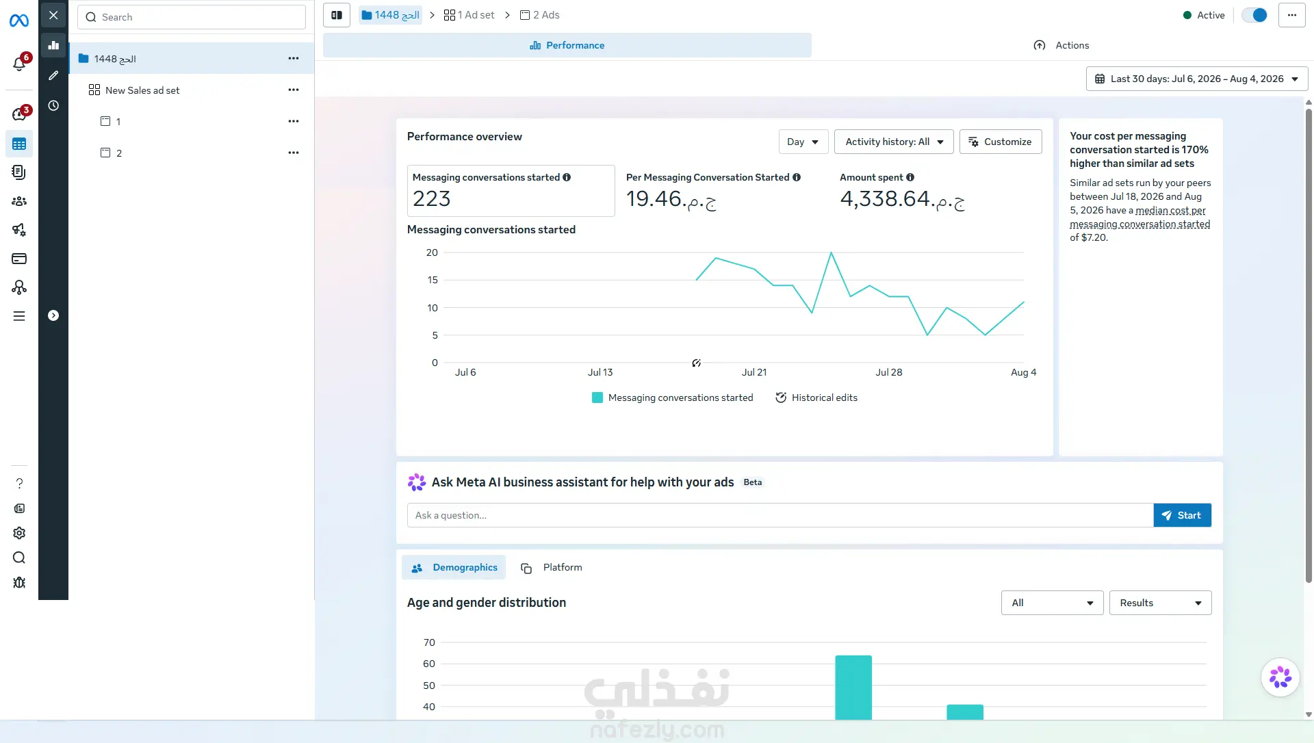The width and height of the screenshot is (1314, 743).
Task: Click info icon beside Per Messaging Conversation Started
Action: click(797, 177)
